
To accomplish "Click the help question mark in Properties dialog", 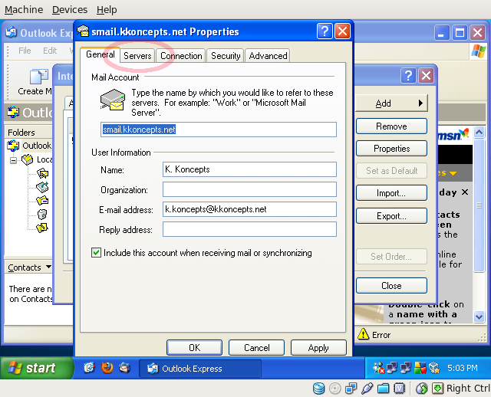I will (325, 31).
